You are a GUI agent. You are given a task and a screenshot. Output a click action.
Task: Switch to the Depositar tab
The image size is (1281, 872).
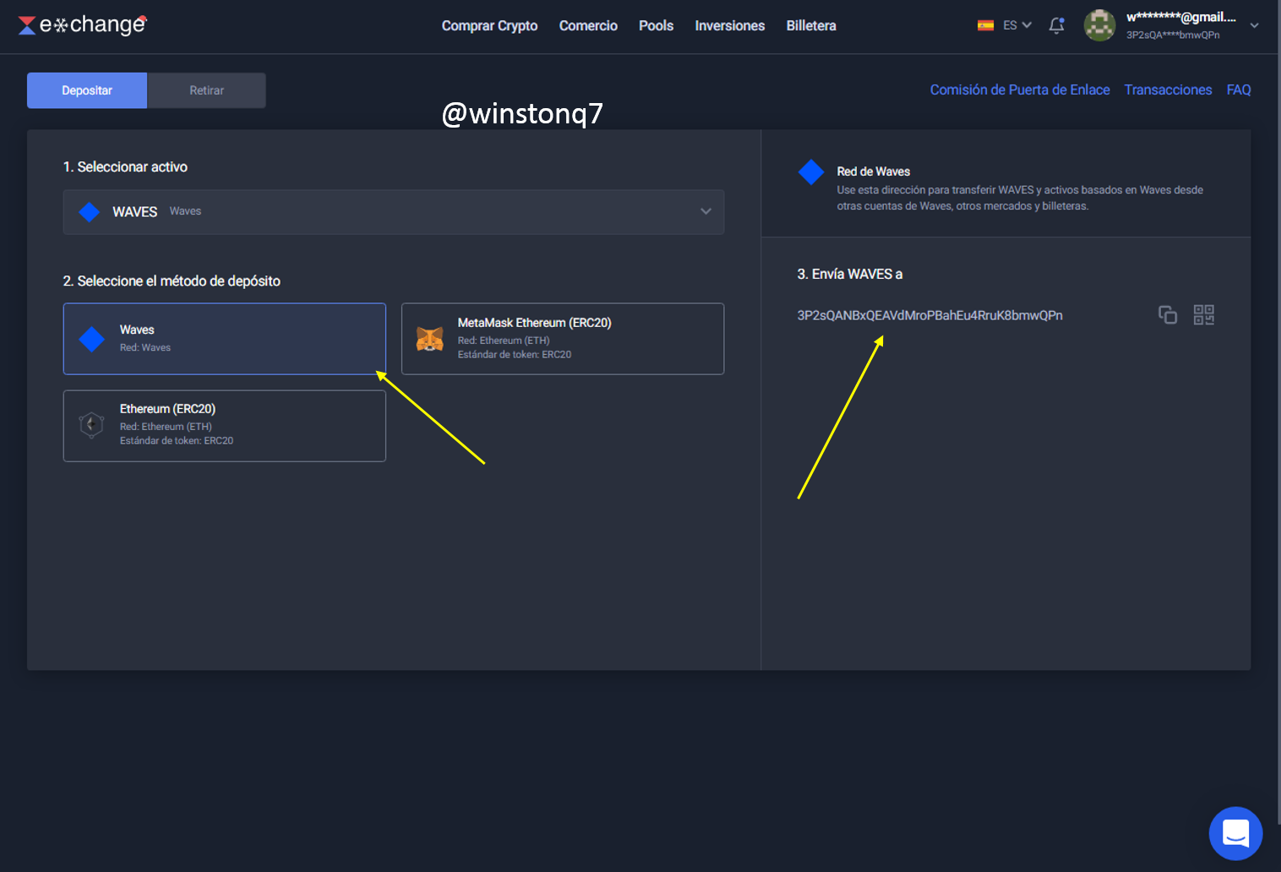point(87,90)
